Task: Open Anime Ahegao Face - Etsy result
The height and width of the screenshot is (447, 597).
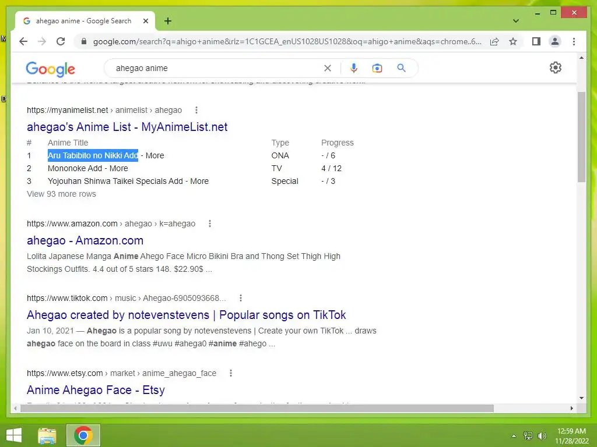Action: [96, 390]
